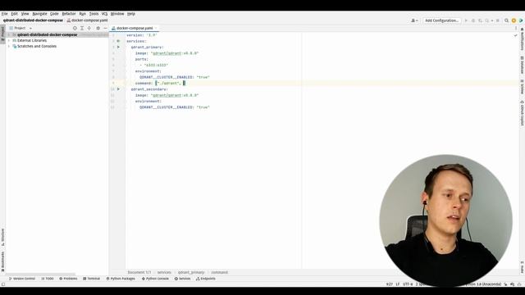Click qdrant_primary in the YAML breadcrumb bar

pyautogui.click(x=191, y=273)
